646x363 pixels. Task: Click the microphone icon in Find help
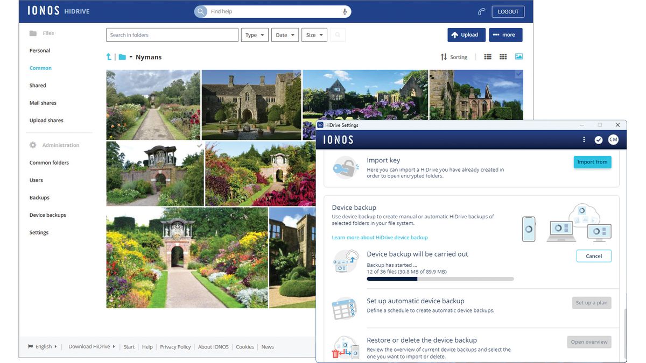(x=345, y=11)
